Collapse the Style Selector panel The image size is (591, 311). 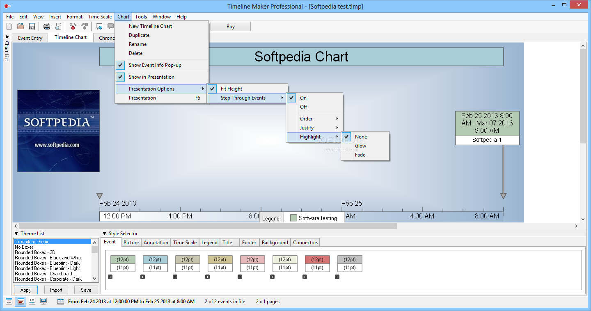pos(105,234)
